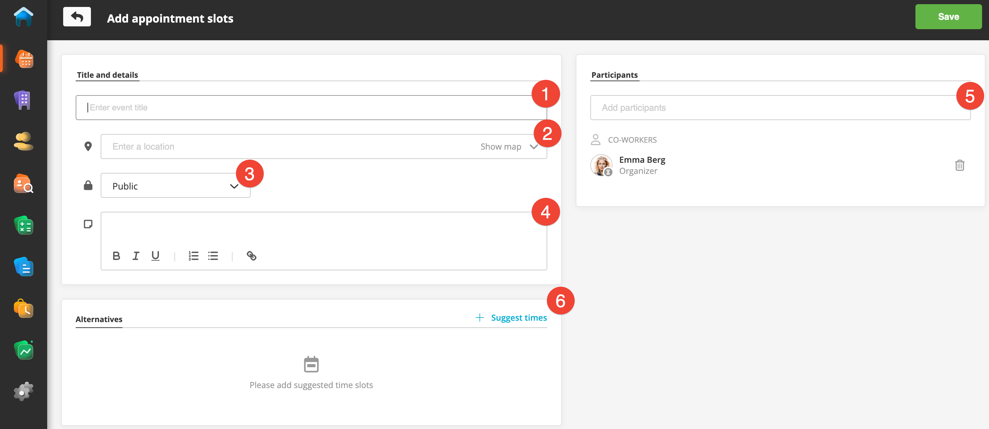Screen dimensions: 989x429
Task: Click the home icon in sidebar
Action: point(23,17)
